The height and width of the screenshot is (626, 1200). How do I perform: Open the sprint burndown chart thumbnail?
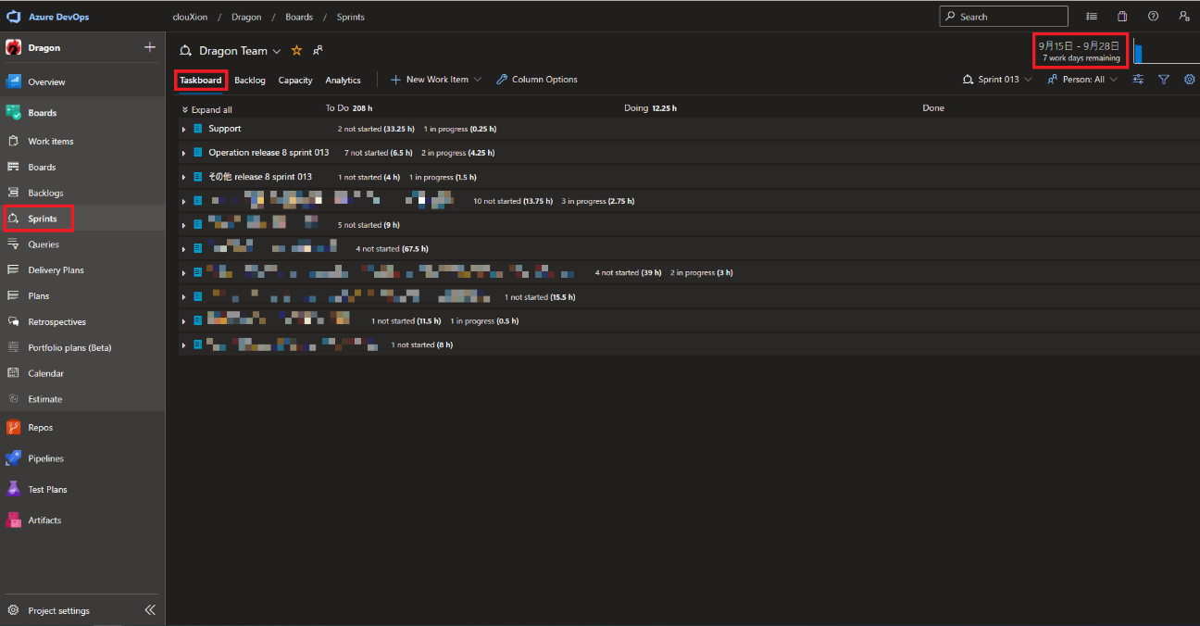(x=1167, y=51)
